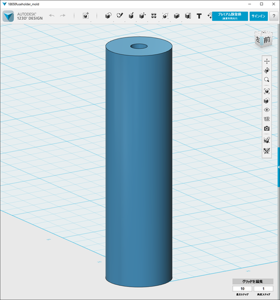Select the Text tool

click(199, 16)
